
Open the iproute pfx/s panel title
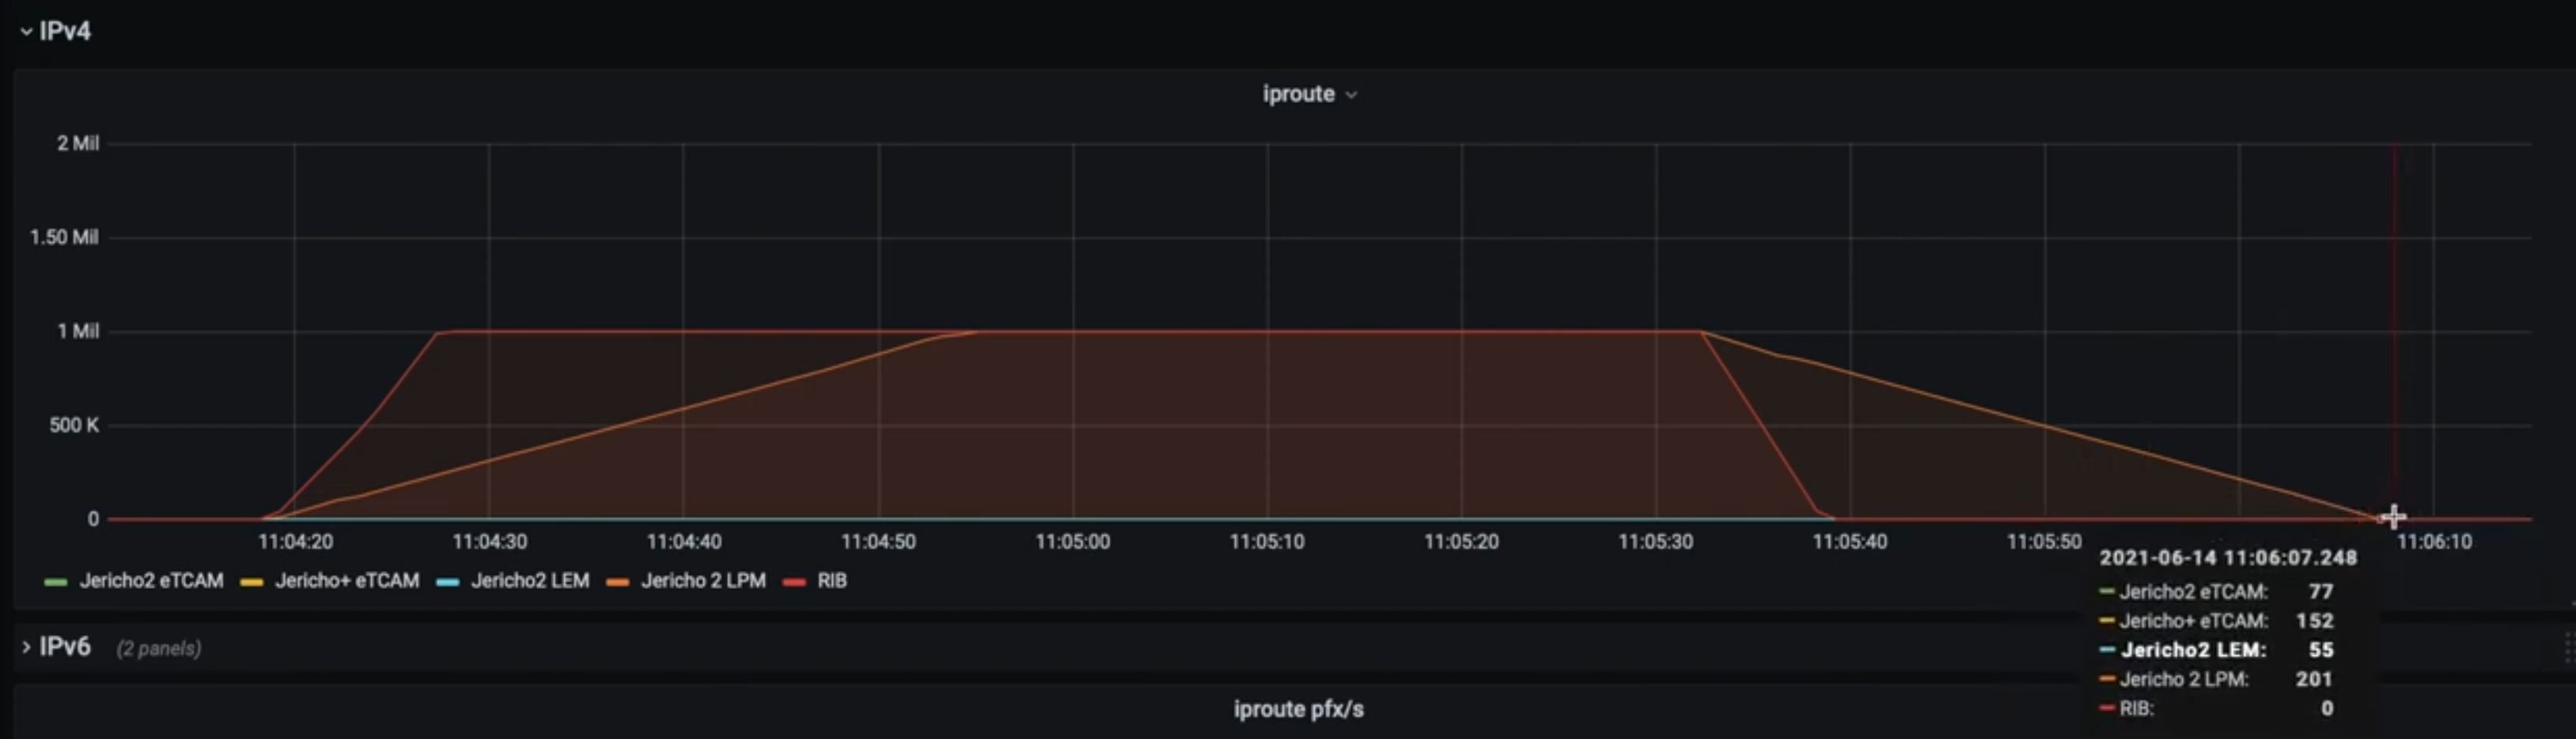coord(1298,709)
